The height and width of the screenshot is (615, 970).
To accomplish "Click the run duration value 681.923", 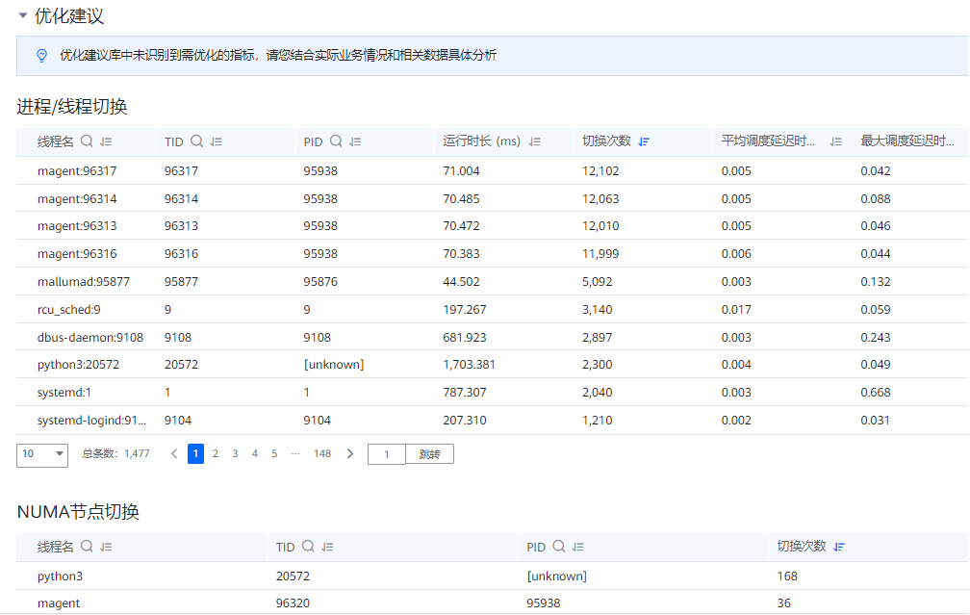I will 465,338.
